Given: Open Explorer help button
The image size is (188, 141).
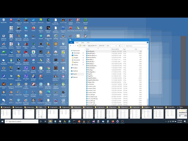Looking at the screenshot, I should pyautogui.click(x=147, y=42).
